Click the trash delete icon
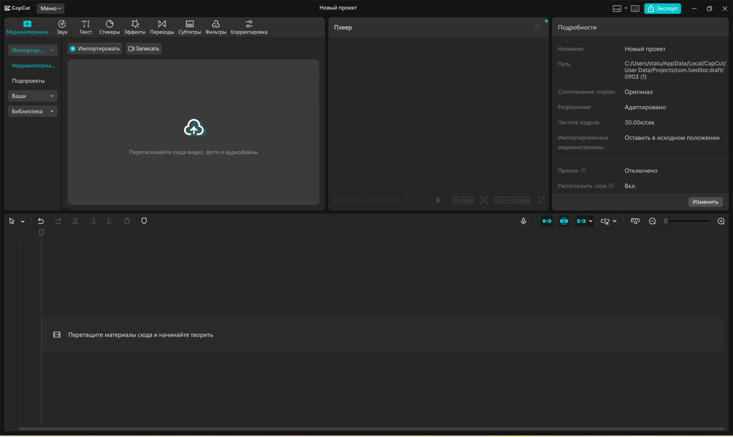The height and width of the screenshot is (437, 733). (x=127, y=221)
